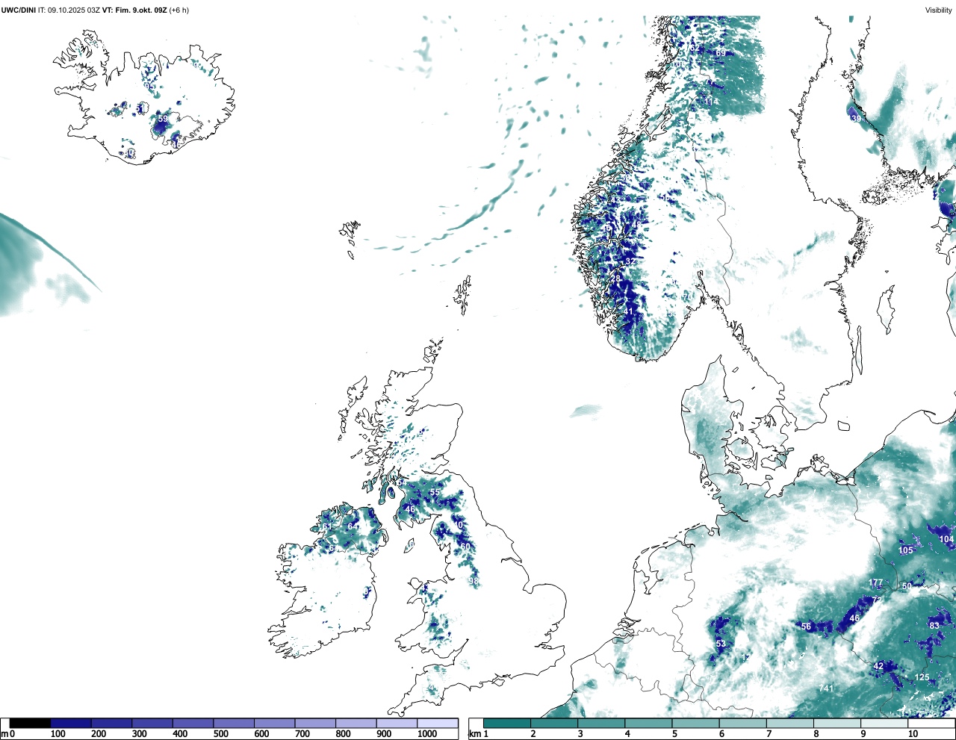
Task: Click the 'UWC/DINI' model name in header
Action: click(19, 10)
